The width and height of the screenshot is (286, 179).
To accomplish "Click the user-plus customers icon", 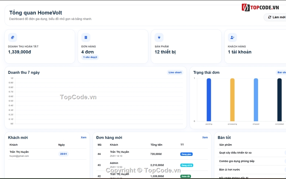I will 232,38.
